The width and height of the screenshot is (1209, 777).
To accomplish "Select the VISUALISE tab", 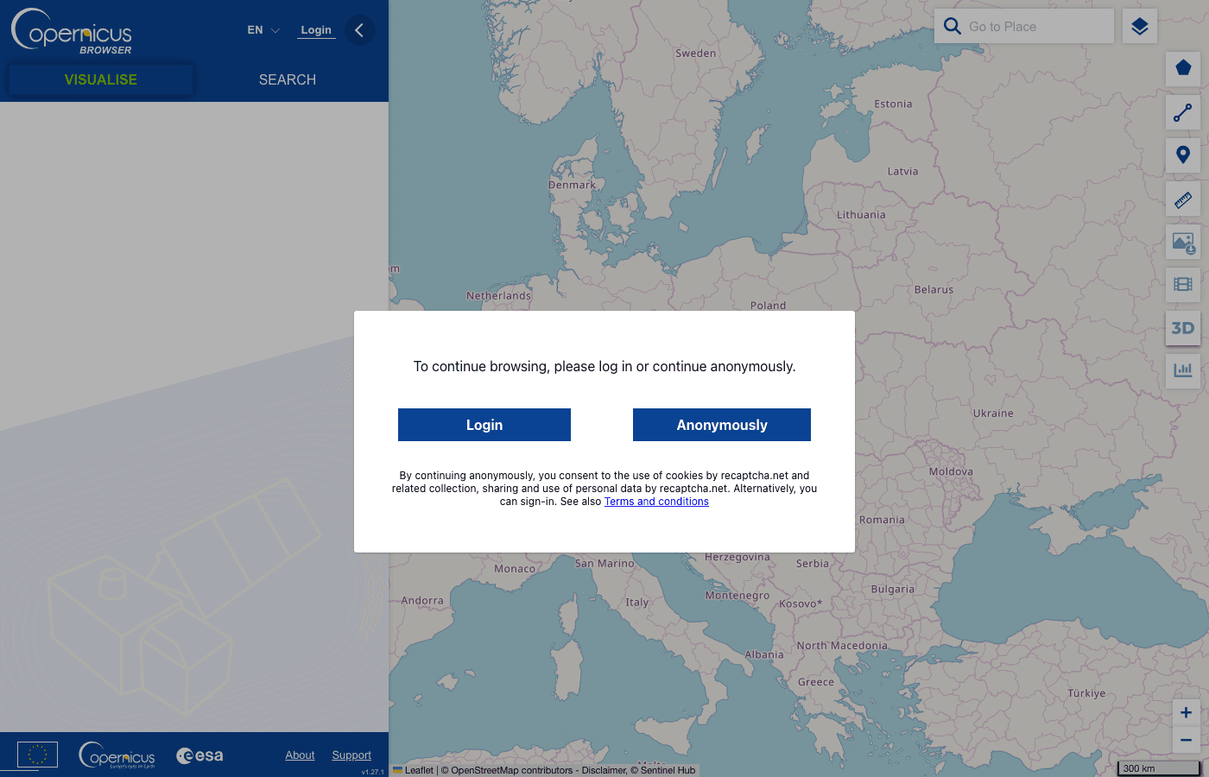I will 100,79.
